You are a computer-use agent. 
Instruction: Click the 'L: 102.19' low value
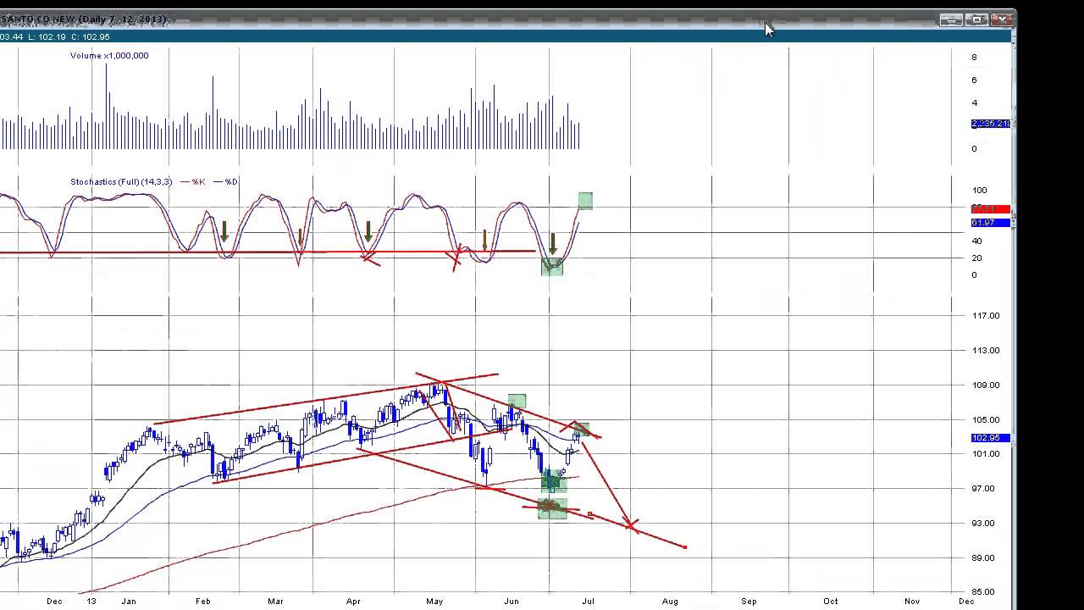[45, 37]
